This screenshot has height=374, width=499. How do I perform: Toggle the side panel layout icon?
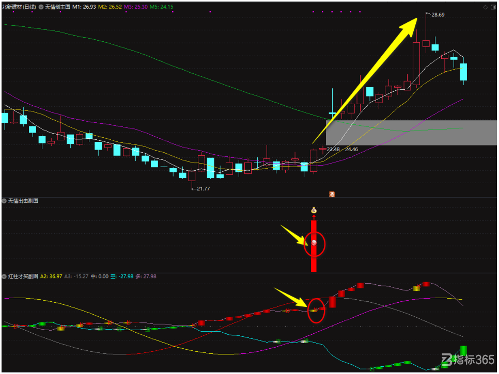coord(494,7)
